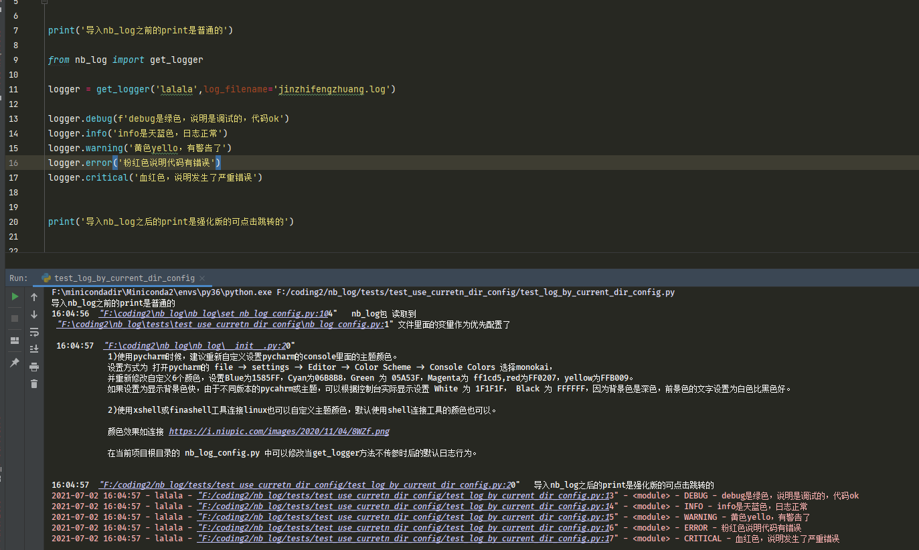This screenshot has width=919, height=550.
Task: Click gutter line number 11
Action: [14, 89]
